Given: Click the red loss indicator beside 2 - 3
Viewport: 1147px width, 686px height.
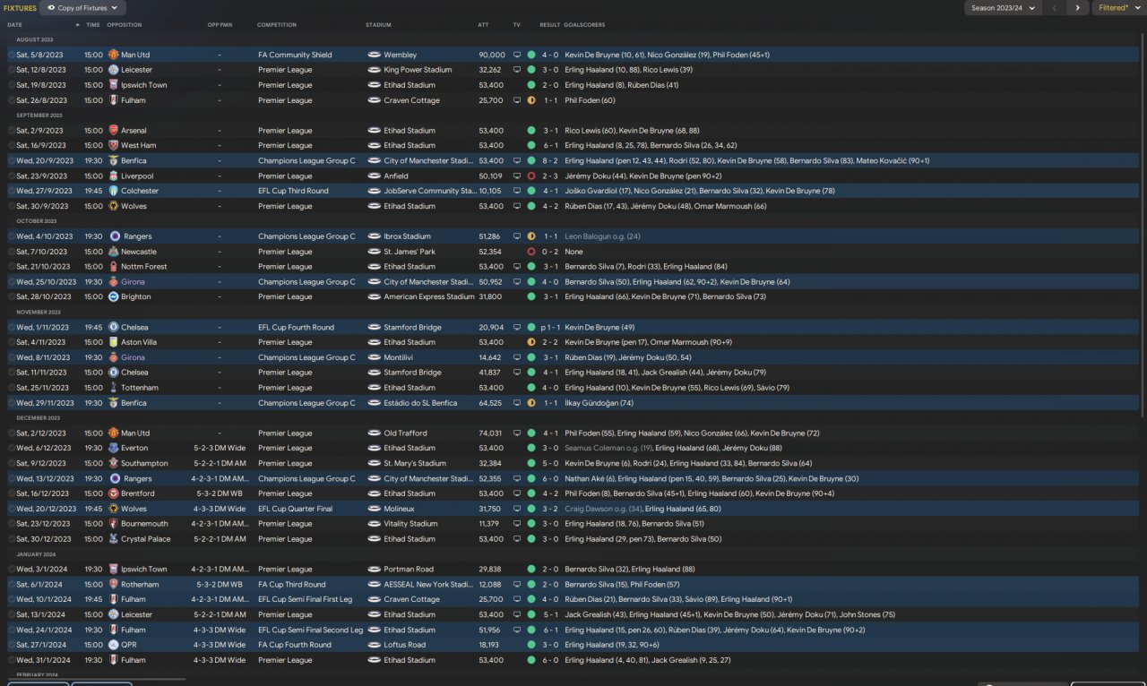Looking at the screenshot, I should (x=531, y=176).
